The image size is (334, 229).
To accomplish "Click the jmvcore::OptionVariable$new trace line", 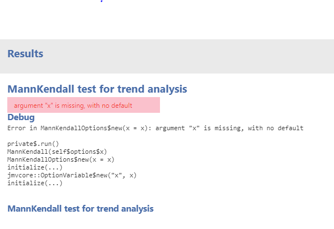I will click(72, 175).
